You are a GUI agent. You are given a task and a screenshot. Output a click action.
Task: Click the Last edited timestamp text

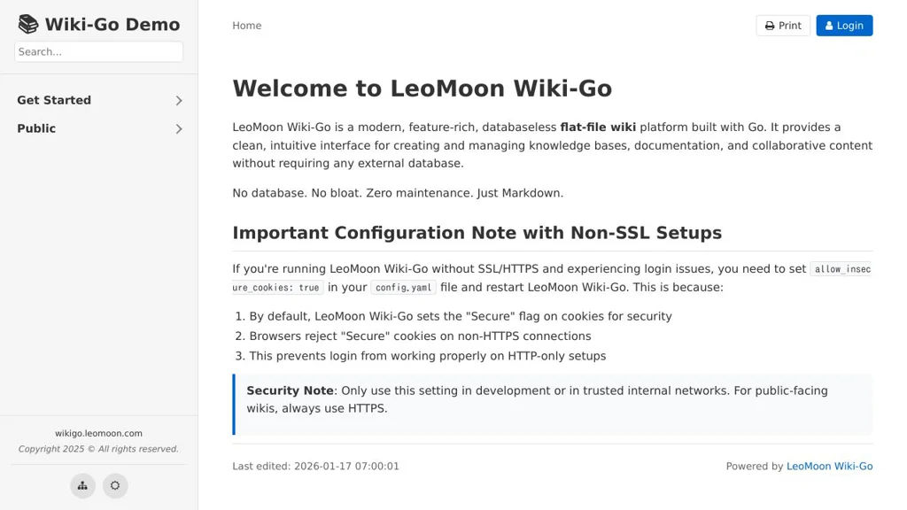click(315, 466)
